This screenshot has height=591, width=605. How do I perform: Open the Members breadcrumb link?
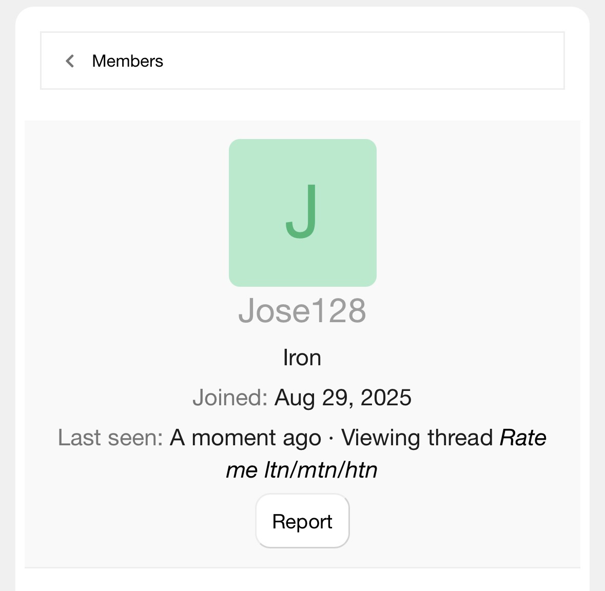(127, 61)
